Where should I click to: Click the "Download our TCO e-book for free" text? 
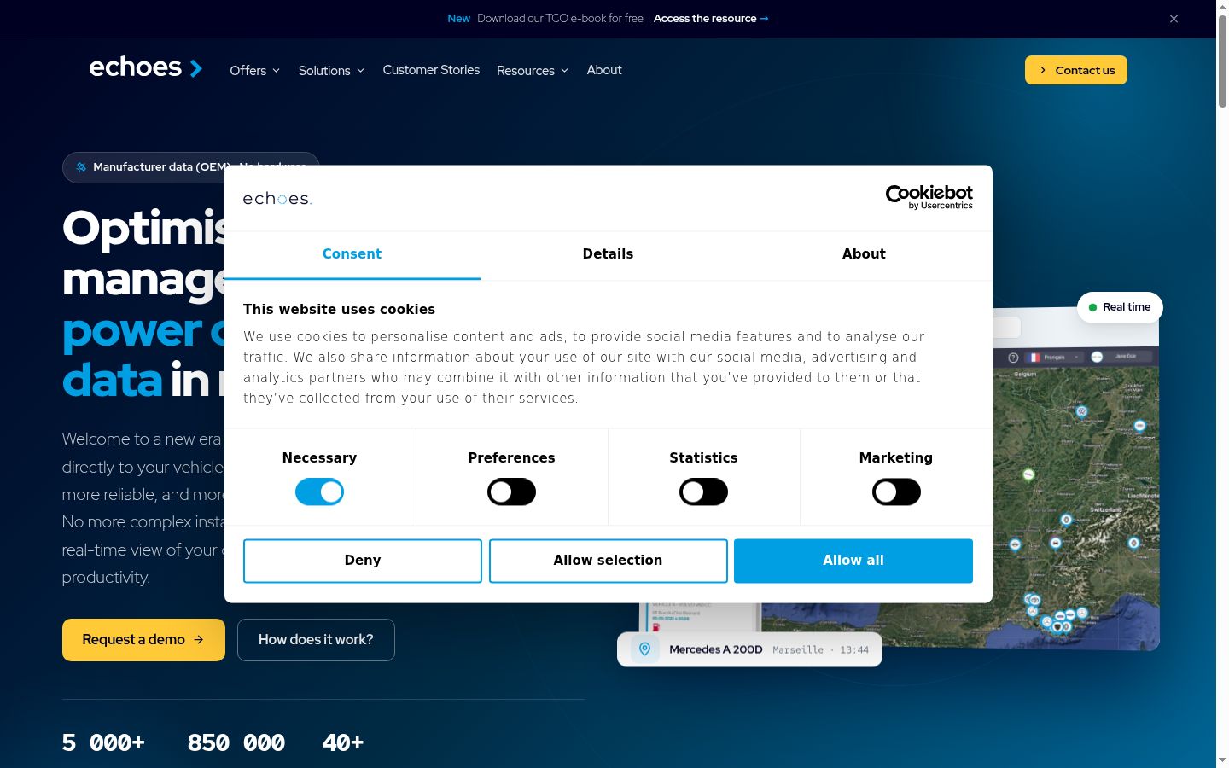pos(560,19)
